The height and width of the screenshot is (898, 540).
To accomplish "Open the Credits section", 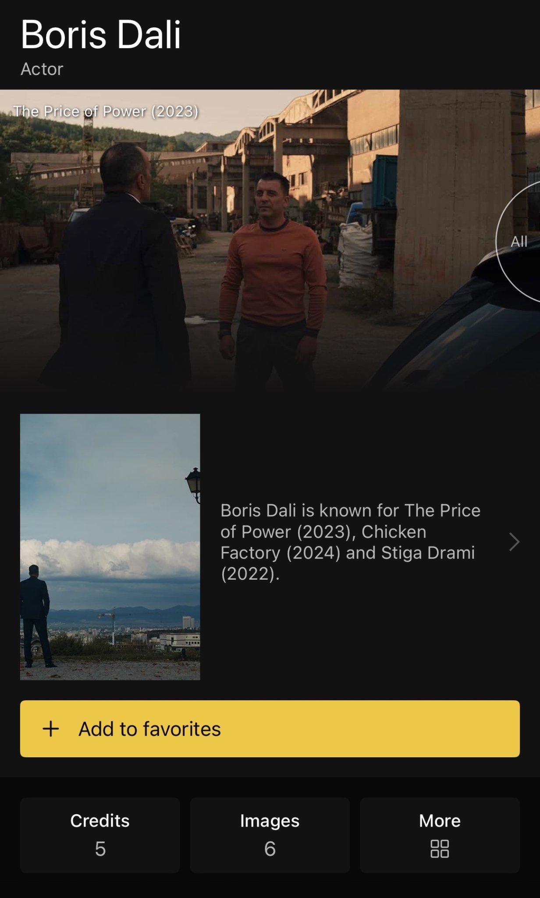I will (x=100, y=835).
